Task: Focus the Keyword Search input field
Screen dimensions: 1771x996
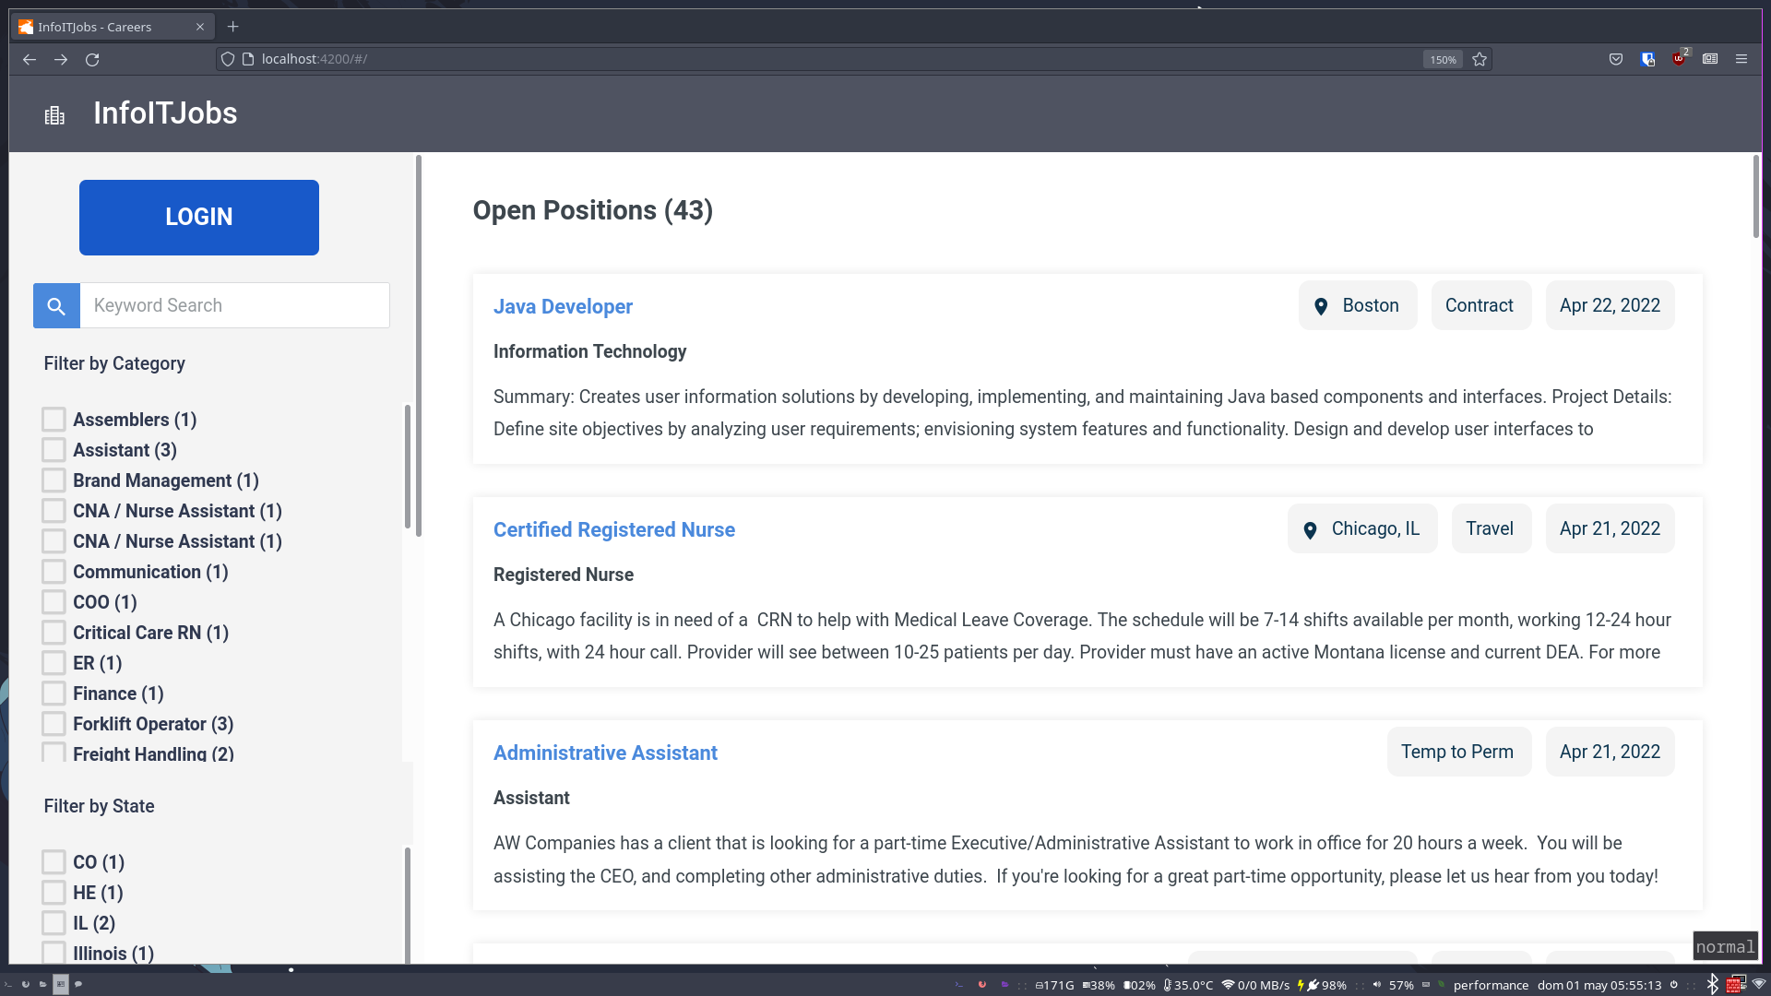Action: [234, 305]
